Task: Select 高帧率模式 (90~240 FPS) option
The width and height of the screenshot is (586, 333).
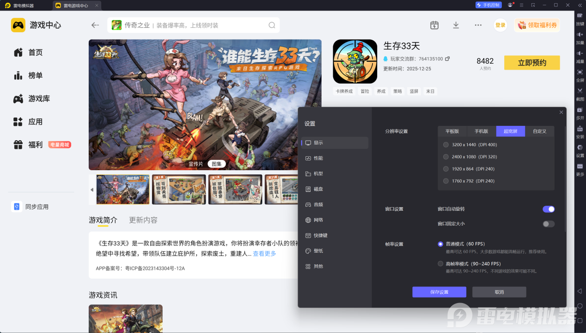Action: click(x=440, y=264)
